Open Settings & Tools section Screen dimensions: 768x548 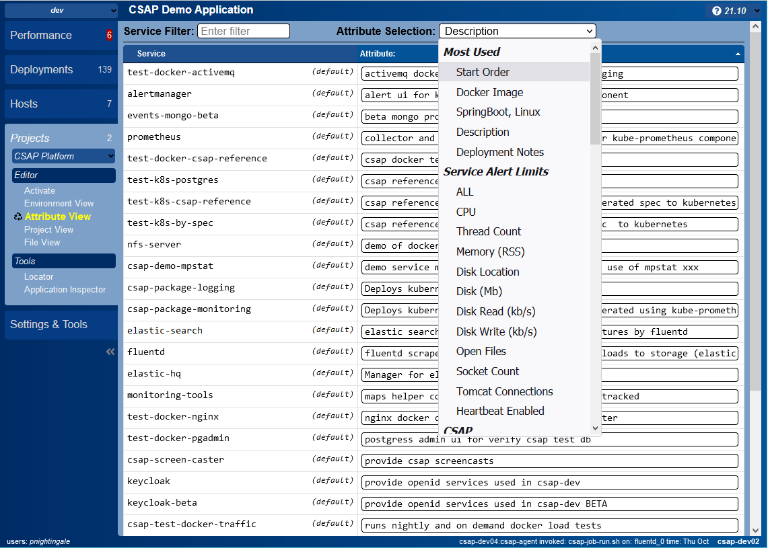[x=61, y=324]
